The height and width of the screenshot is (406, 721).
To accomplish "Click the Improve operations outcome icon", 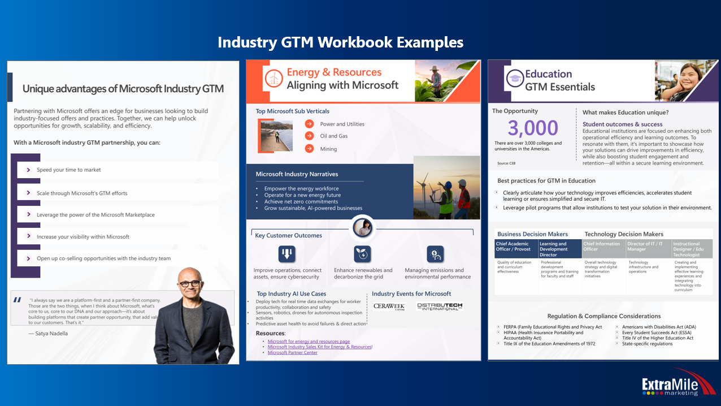I will (287, 254).
